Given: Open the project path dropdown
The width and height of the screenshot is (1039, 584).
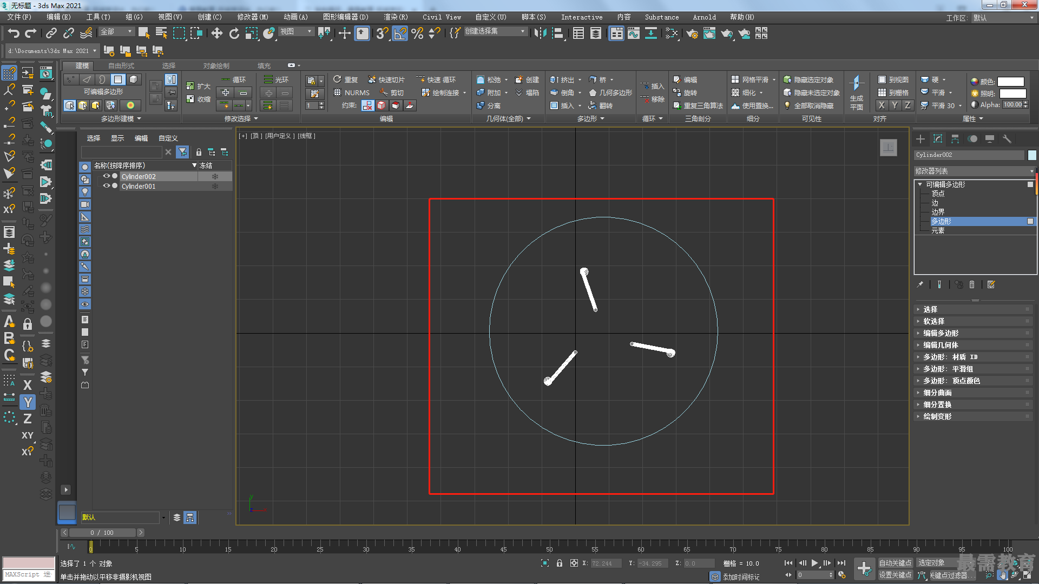Looking at the screenshot, I should tap(52, 51).
